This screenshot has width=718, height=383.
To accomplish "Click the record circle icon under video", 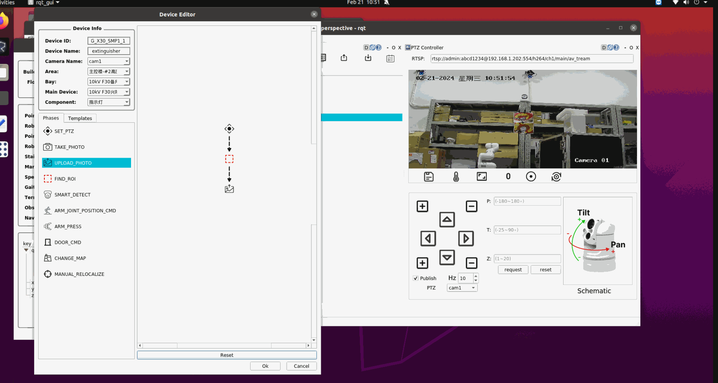I will point(531,177).
